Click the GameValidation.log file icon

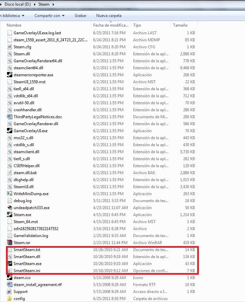10,235
